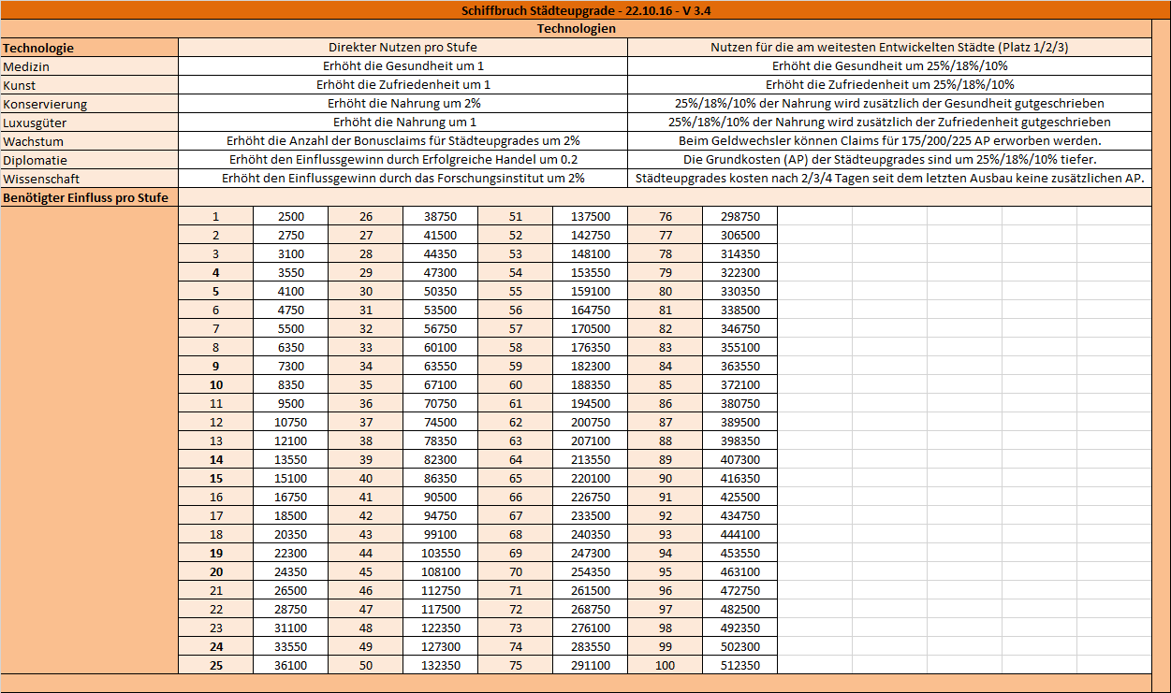This screenshot has height=693, width=1171.
Task: Click cell "Erhöht die Nahrung um 2%"
Action: (x=403, y=104)
